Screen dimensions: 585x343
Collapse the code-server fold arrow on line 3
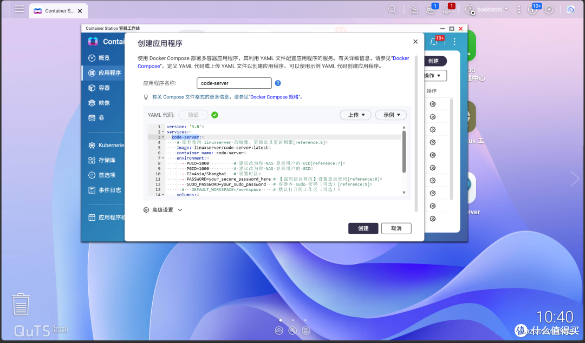click(x=163, y=137)
